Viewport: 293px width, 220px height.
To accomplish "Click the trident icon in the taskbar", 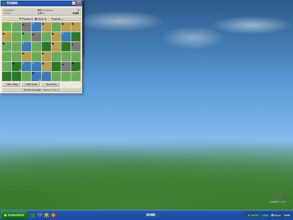I will [x=40, y=215].
